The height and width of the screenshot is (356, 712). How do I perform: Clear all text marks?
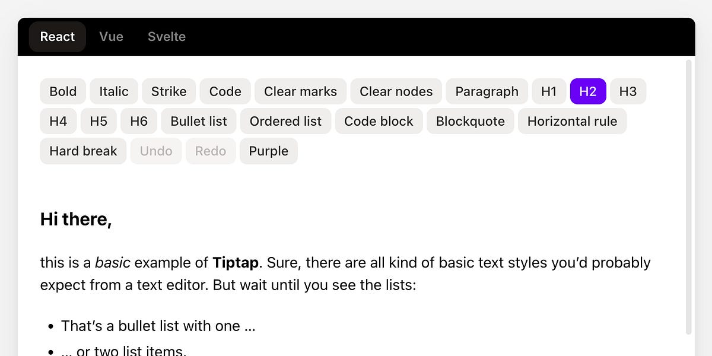tap(300, 91)
